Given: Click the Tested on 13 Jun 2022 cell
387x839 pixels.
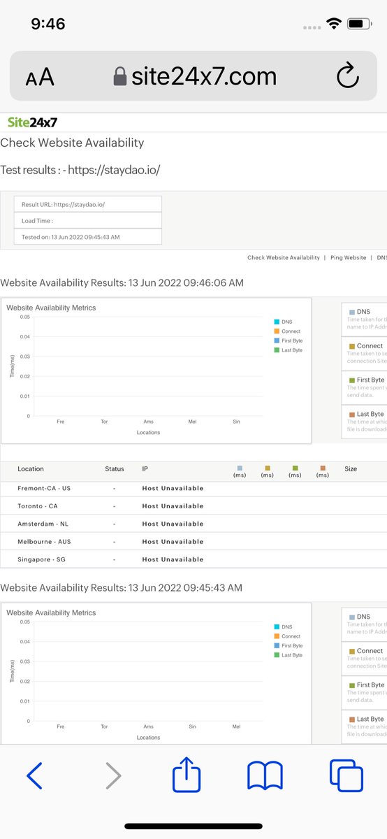Looking at the screenshot, I should click(87, 237).
